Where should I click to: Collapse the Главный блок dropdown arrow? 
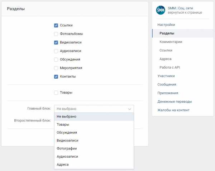click(129, 109)
